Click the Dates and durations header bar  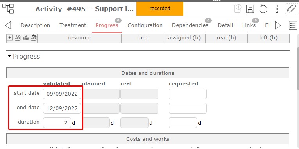click(148, 73)
